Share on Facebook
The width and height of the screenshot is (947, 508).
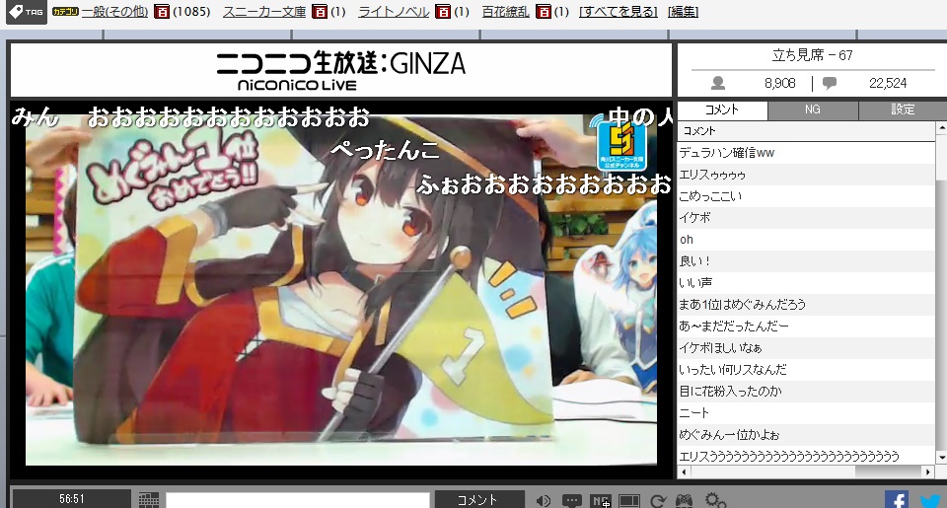(897, 499)
